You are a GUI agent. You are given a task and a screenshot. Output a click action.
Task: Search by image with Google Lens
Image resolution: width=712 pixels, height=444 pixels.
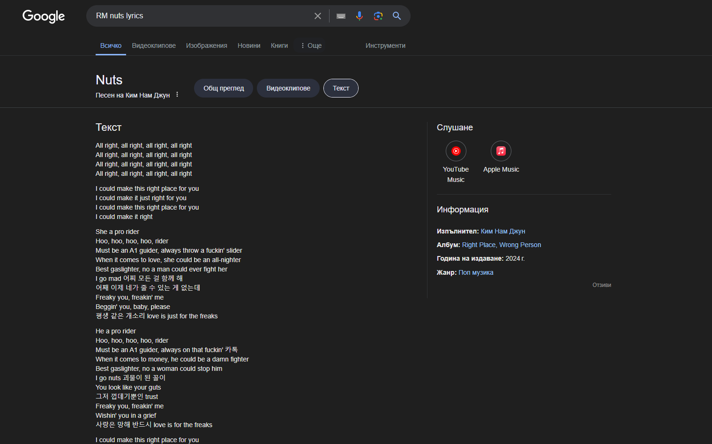[378, 16]
